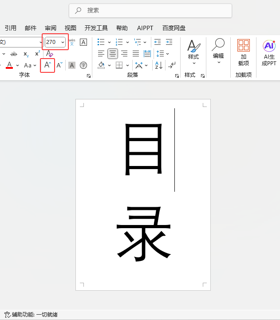Click the Asian layout icon

pyautogui.click(x=139, y=65)
